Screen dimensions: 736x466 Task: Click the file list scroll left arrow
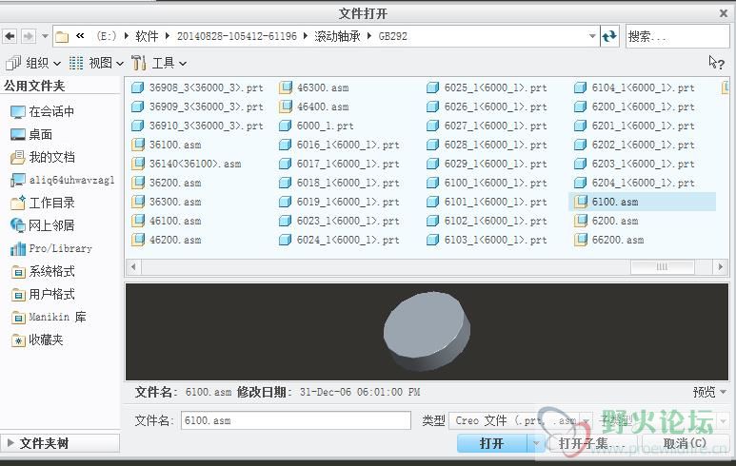133,266
